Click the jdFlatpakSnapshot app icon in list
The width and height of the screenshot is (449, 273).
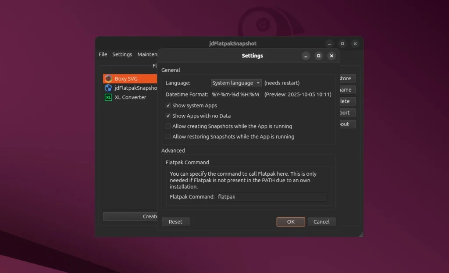tap(108, 88)
